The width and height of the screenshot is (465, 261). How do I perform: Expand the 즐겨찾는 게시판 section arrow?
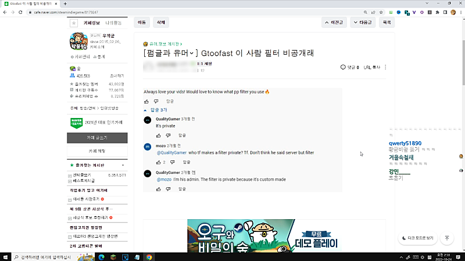(123, 165)
